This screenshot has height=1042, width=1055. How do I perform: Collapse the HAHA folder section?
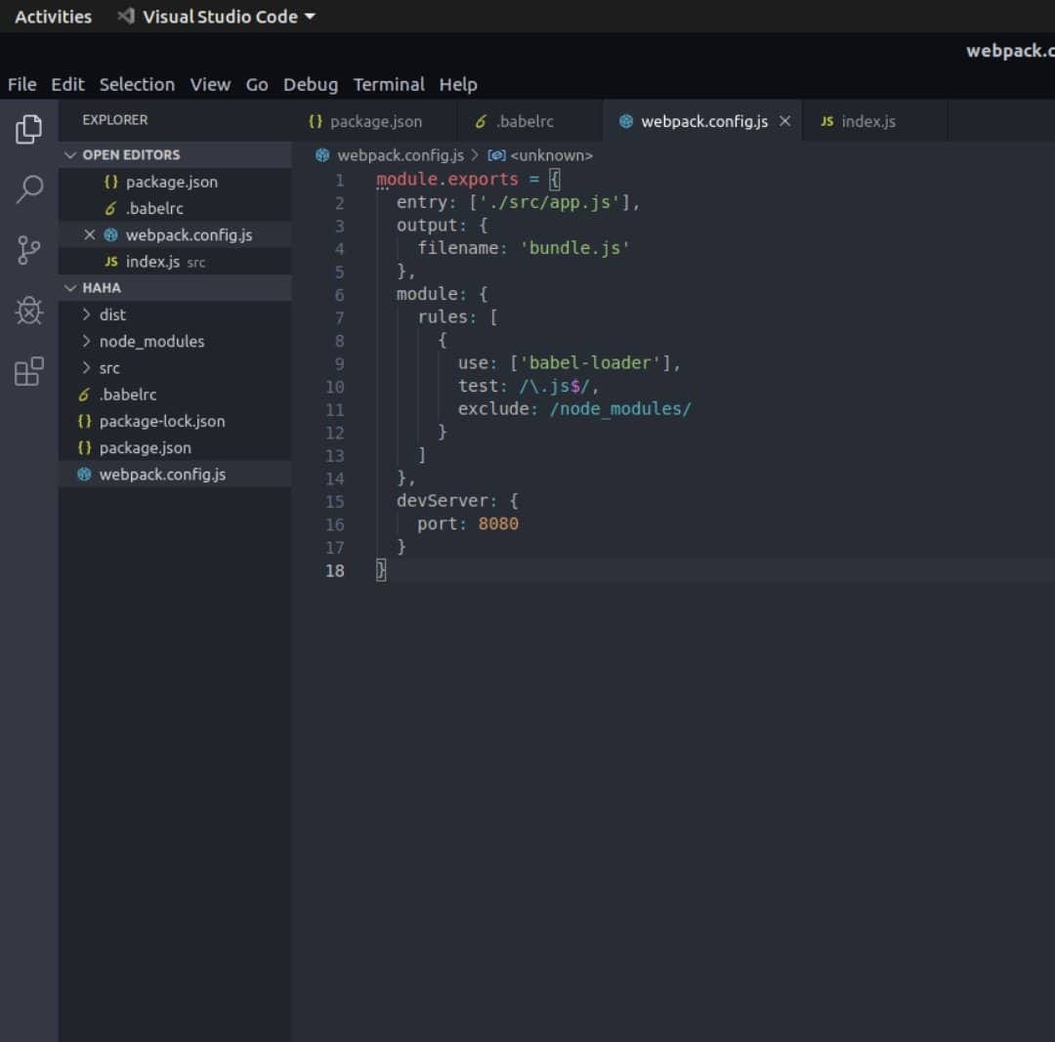pyautogui.click(x=70, y=287)
